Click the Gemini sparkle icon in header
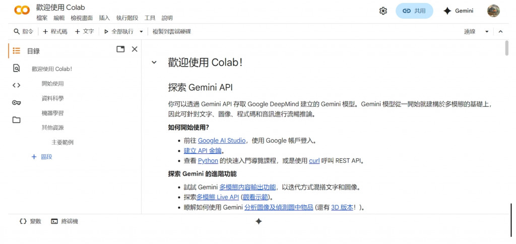This screenshot has height=244, width=516. click(x=447, y=11)
